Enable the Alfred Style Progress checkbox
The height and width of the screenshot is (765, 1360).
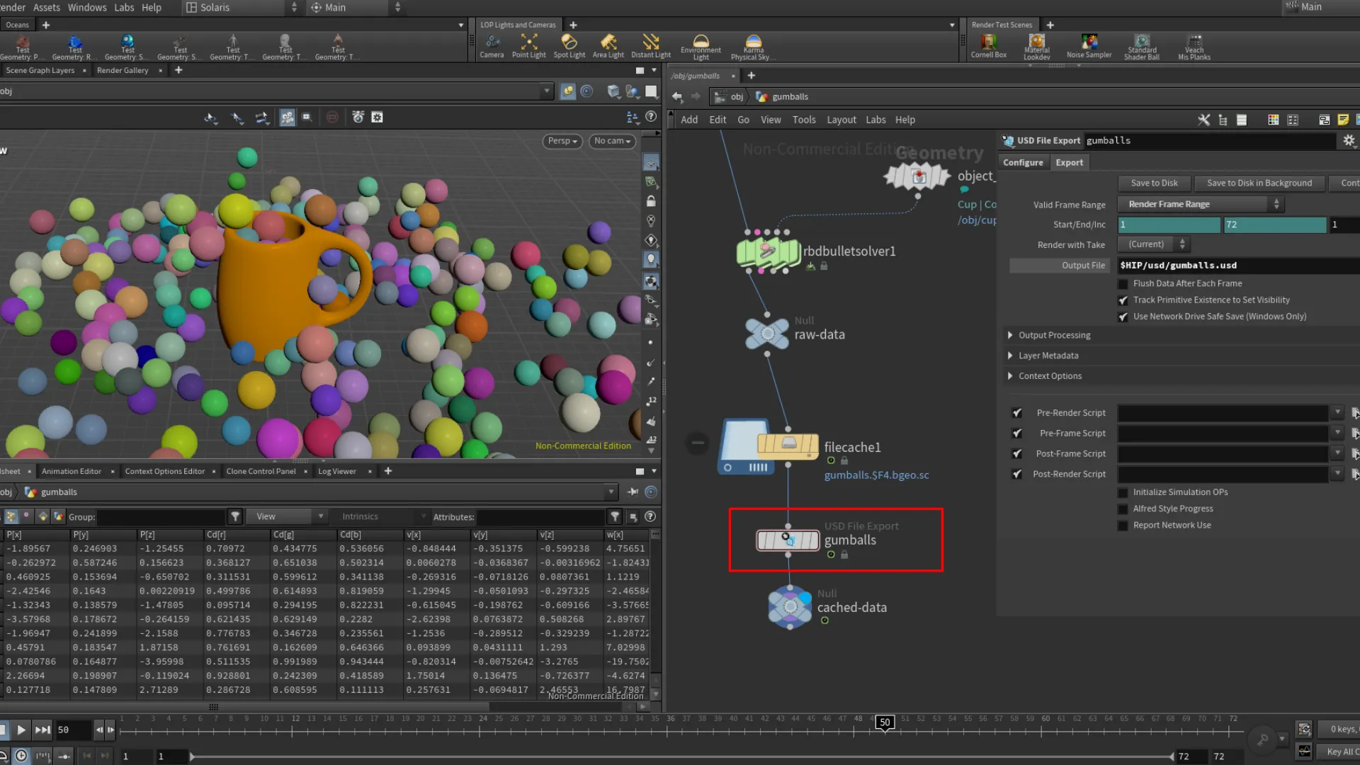pyautogui.click(x=1123, y=509)
